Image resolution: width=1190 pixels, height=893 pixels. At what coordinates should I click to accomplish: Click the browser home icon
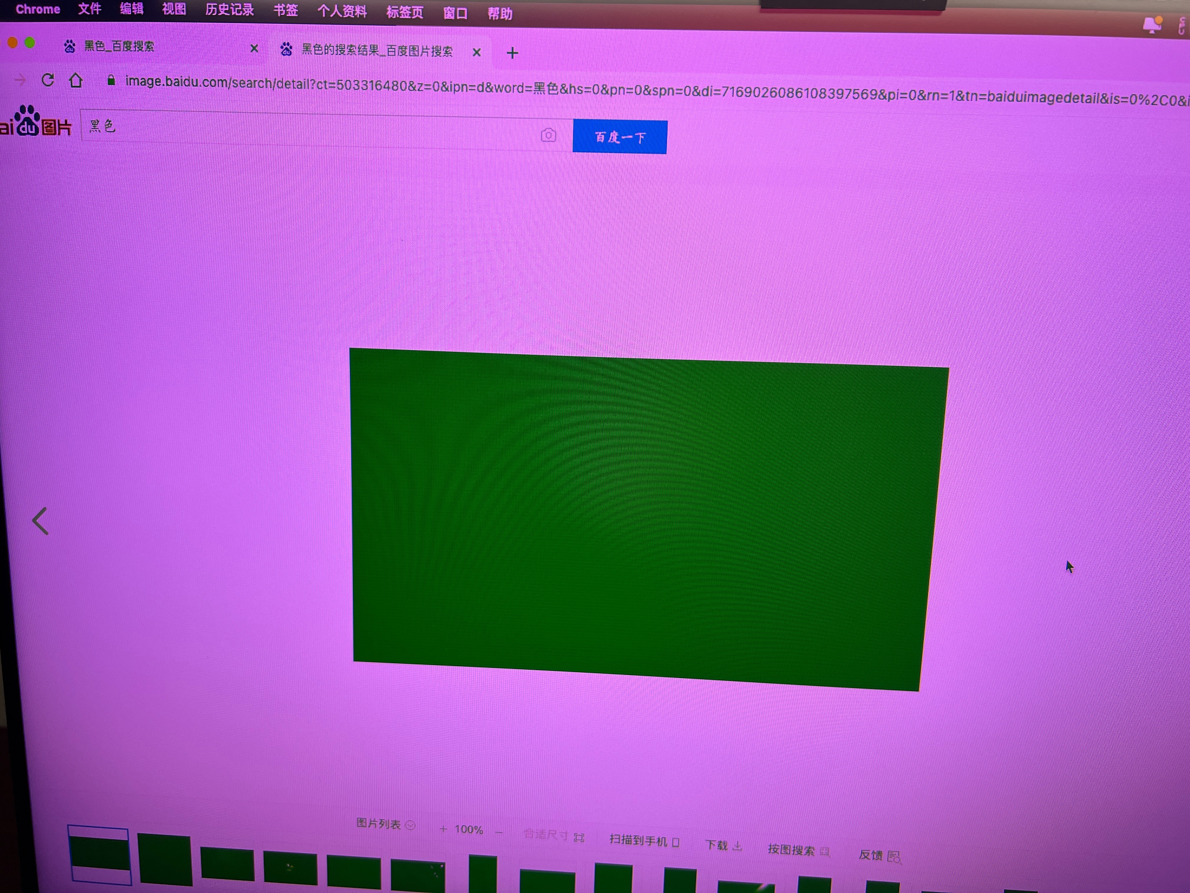[x=76, y=81]
